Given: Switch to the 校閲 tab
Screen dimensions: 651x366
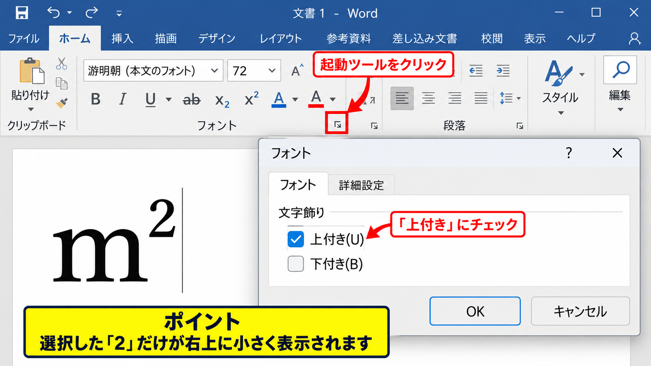Looking at the screenshot, I should [x=492, y=39].
